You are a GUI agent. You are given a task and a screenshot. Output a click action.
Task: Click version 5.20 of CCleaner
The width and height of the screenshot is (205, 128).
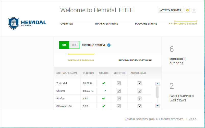tap(86, 106)
